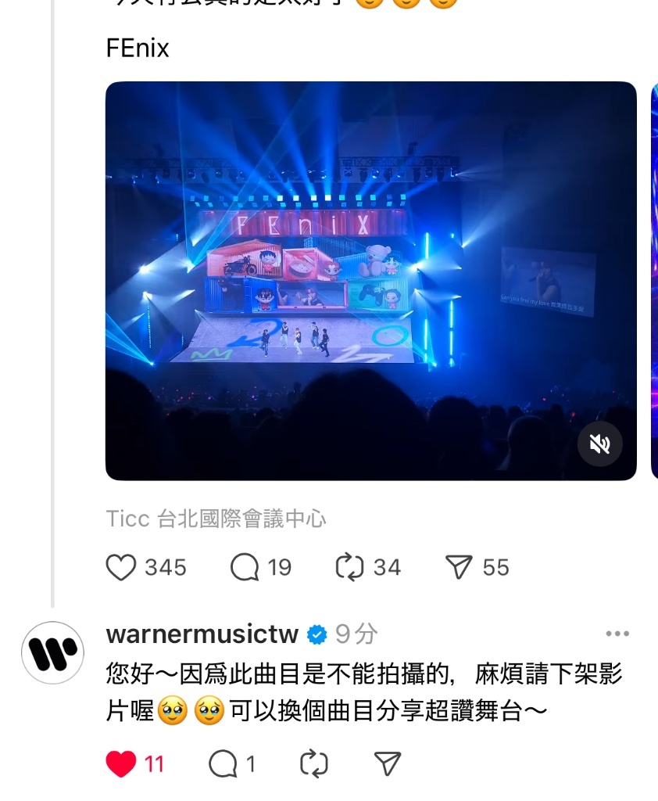Image resolution: width=658 pixels, height=801 pixels.
Task: Send the warnermusictw reply to someone
Action: [x=388, y=763]
